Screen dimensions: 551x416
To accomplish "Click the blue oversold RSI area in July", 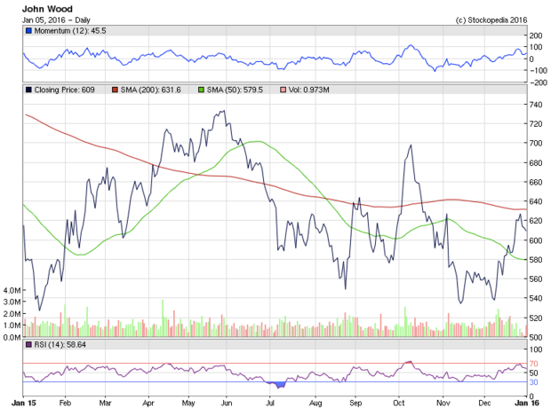I will [280, 385].
